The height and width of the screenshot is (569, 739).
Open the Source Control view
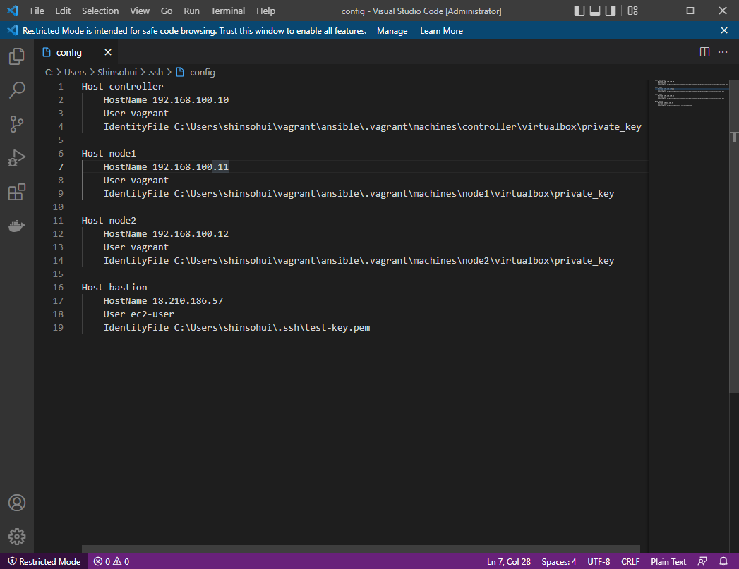click(x=17, y=124)
